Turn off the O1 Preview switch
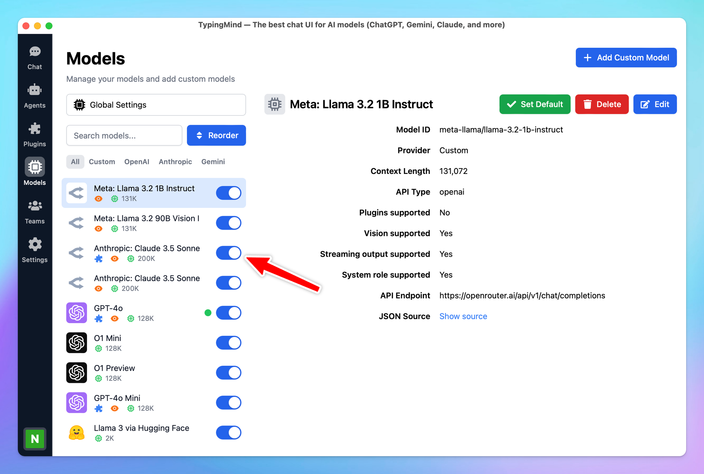The image size is (704, 474). [229, 373]
